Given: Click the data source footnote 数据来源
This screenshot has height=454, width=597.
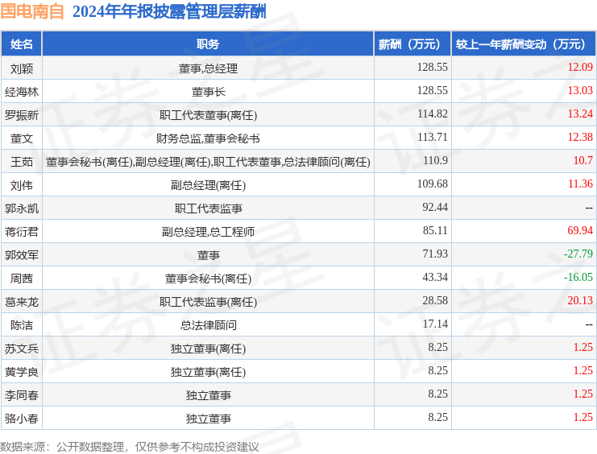Looking at the screenshot, I should click(130, 447).
